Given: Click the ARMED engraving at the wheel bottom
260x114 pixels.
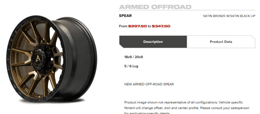Looking at the screenshot, I should [x=35, y=100].
